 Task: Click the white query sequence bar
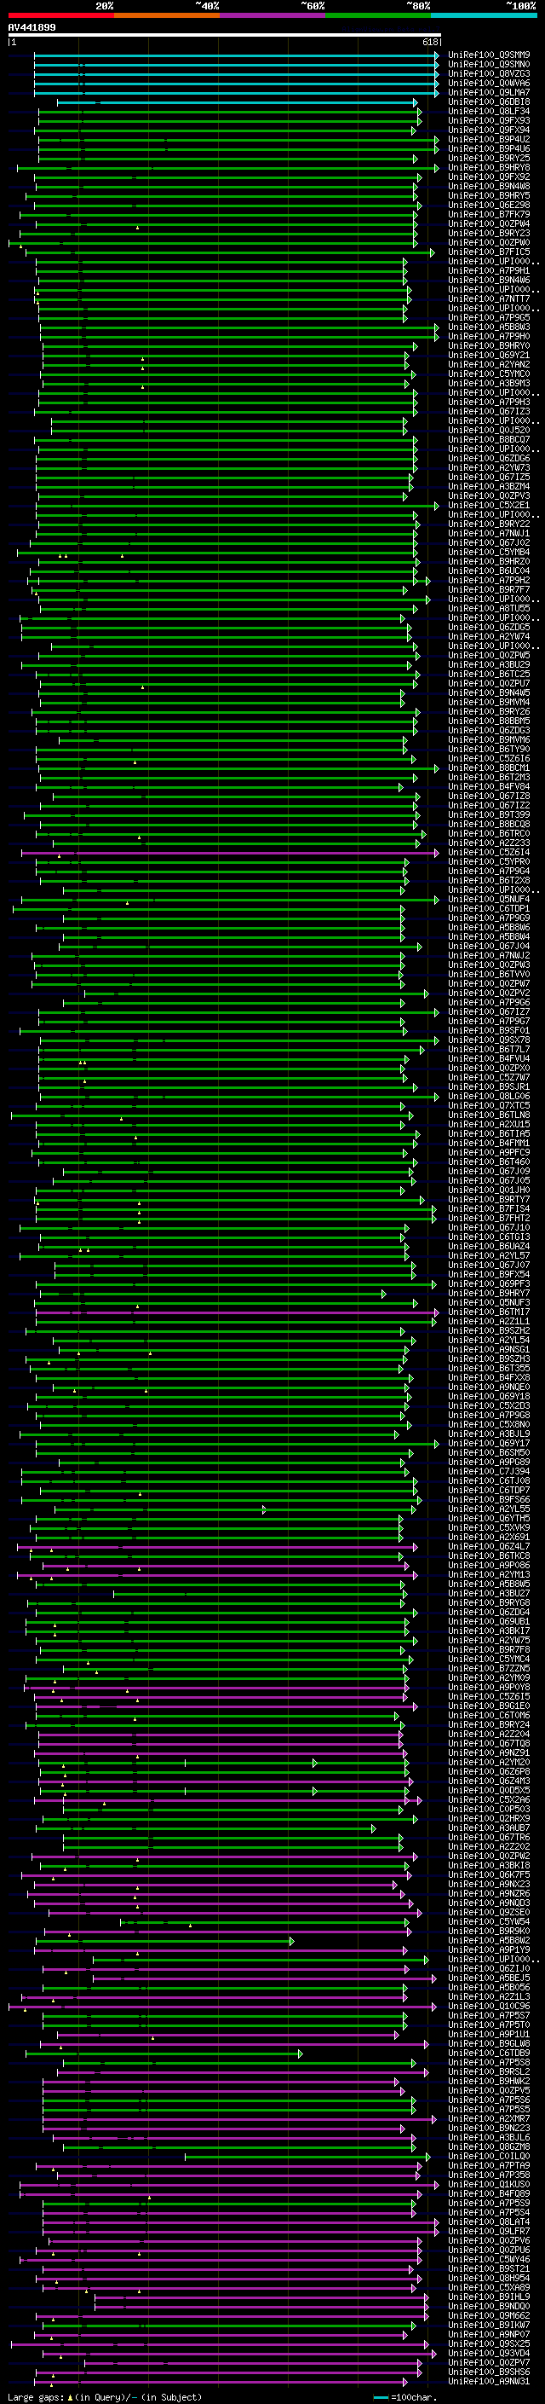point(225,36)
